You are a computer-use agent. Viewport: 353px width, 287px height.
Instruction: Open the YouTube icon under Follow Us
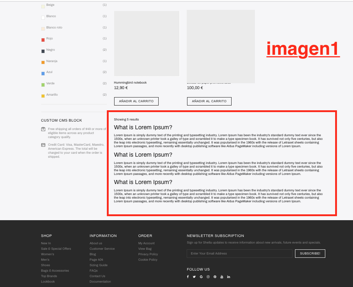(x=222, y=277)
